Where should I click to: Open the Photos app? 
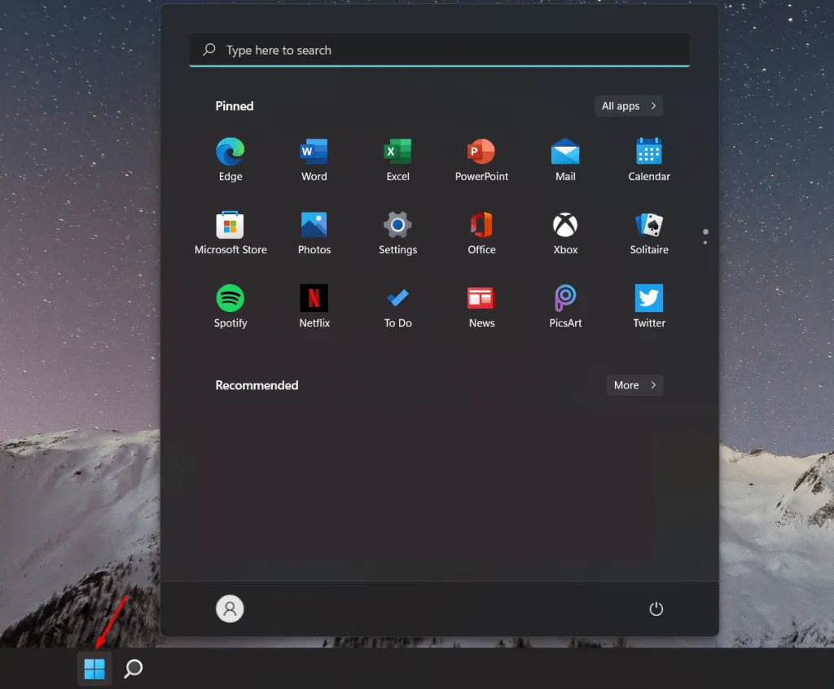coord(314,232)
